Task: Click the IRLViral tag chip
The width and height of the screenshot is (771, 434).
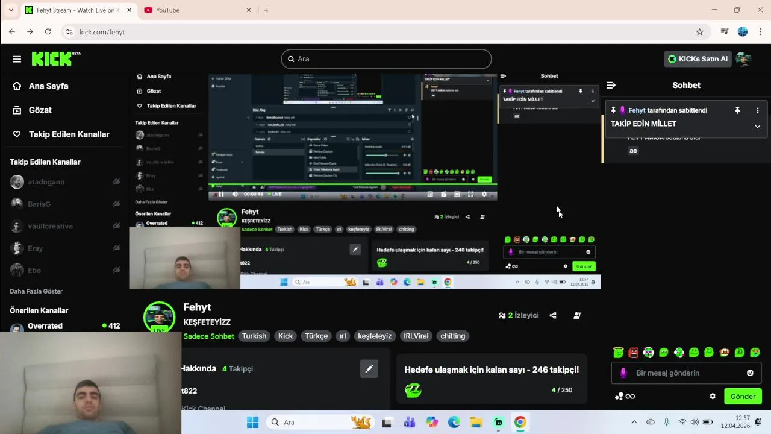Action: (x=416, y=336)
